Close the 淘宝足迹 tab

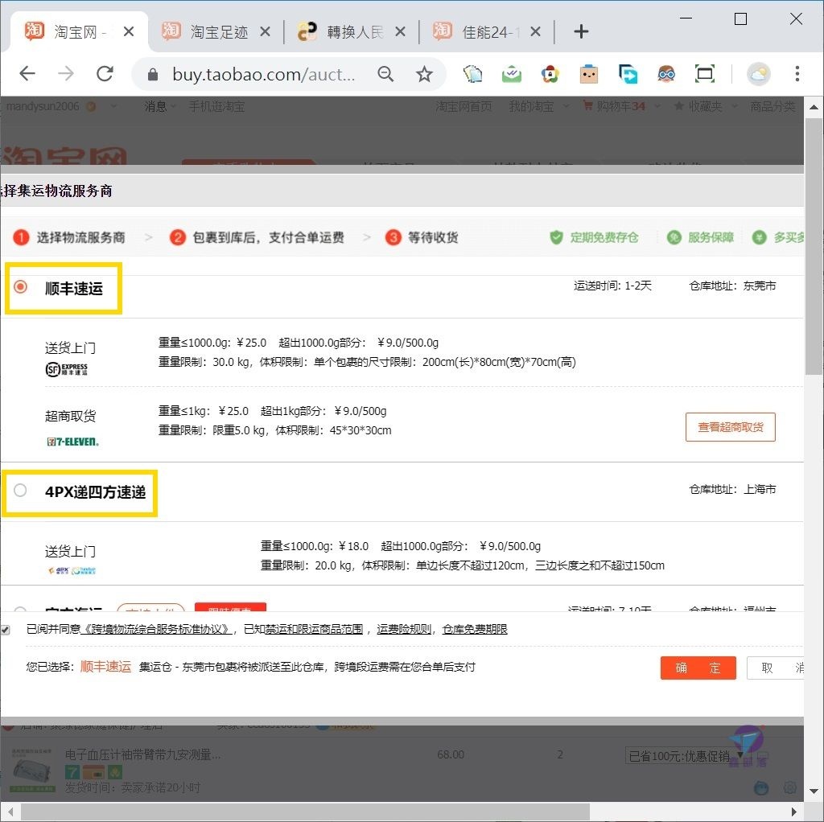pyautogui.click(x=265, y=31)
